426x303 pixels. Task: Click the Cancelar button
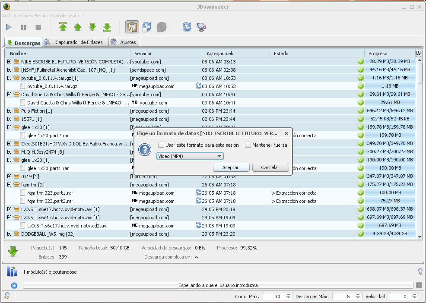270,167
